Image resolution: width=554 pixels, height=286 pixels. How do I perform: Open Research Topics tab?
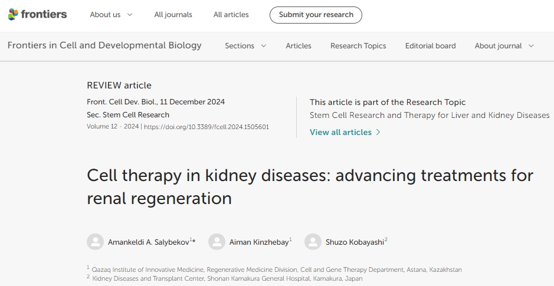point(358,46)
